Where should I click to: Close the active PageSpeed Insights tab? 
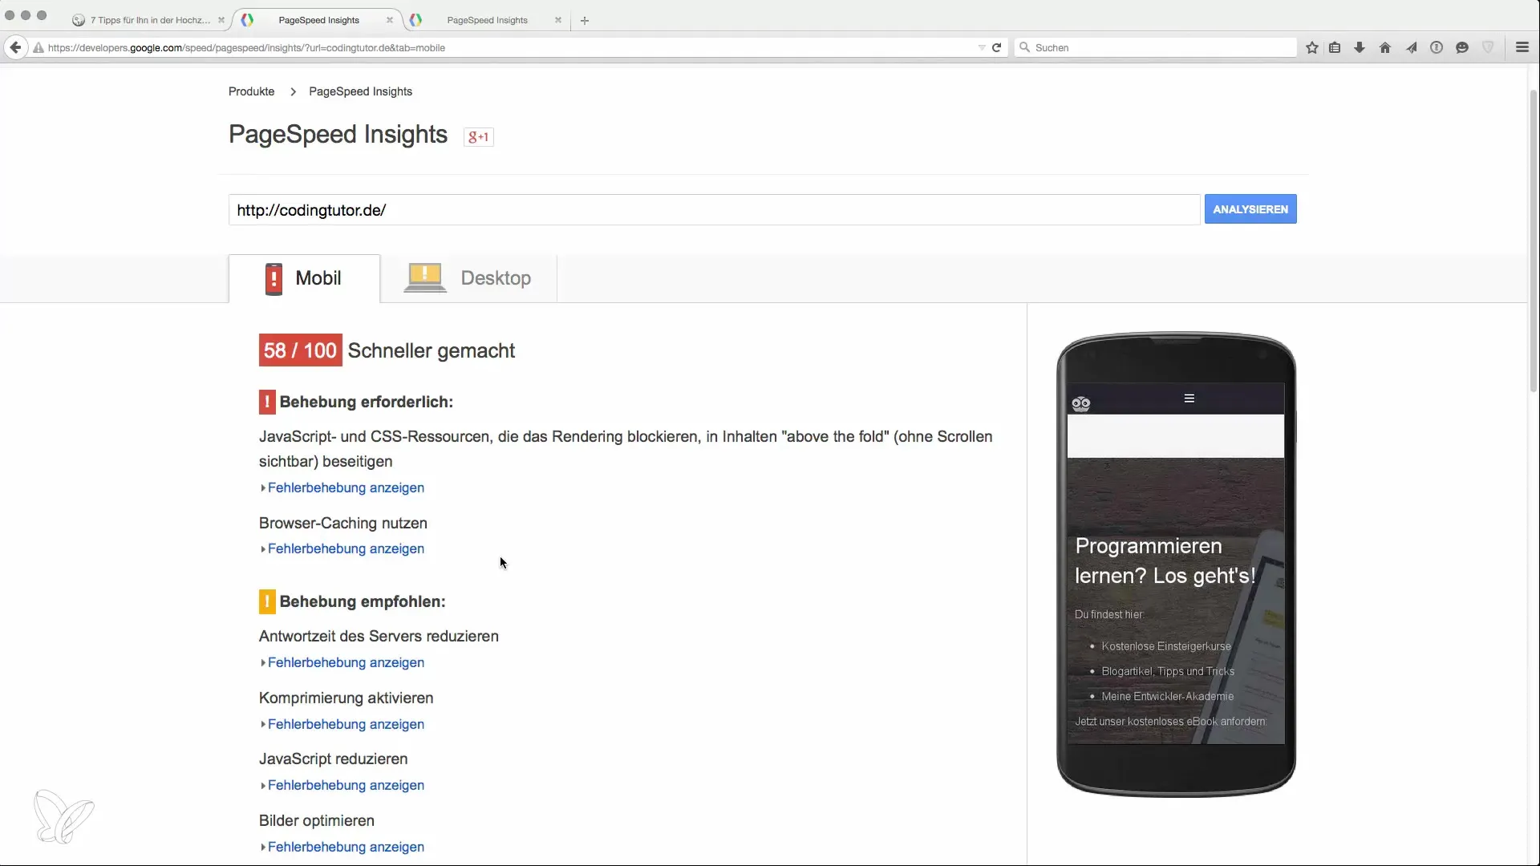[390, 20]
